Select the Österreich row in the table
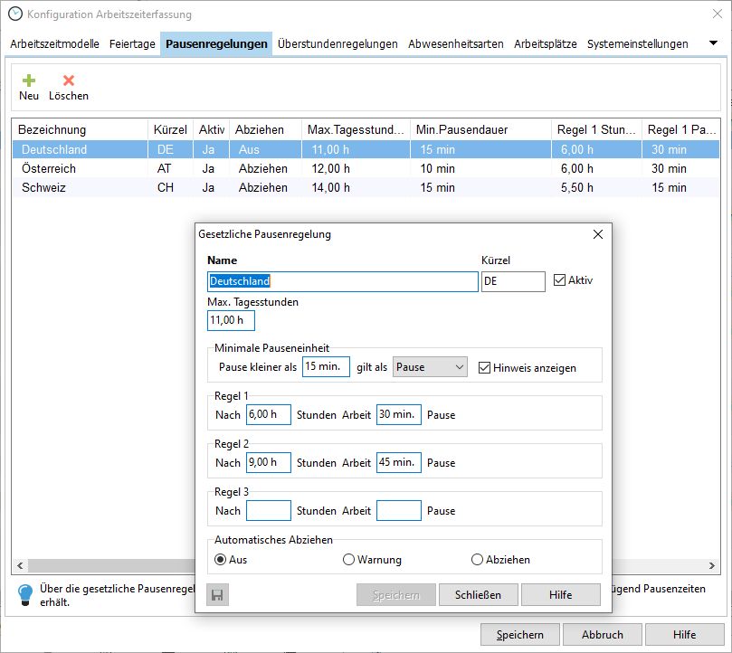The height and width of the screenshot is (653, 732). click(x=49, y=168)
